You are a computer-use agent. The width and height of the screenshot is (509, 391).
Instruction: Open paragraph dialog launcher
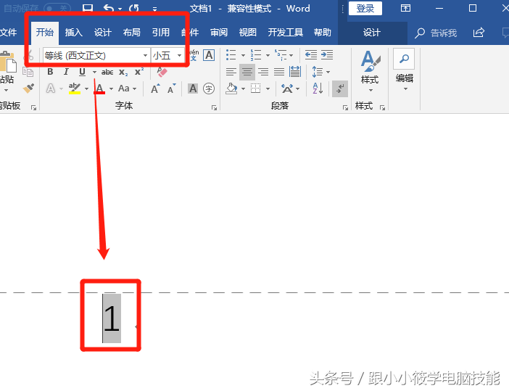pos(345,107)
